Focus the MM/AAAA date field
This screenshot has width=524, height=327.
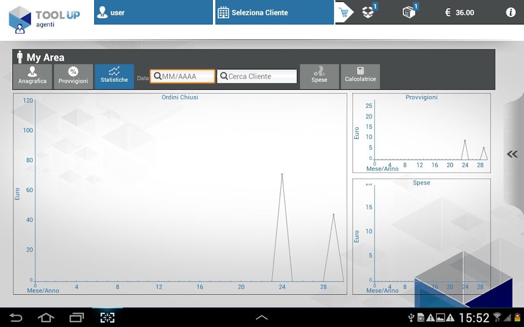click(x=183, y=77)
